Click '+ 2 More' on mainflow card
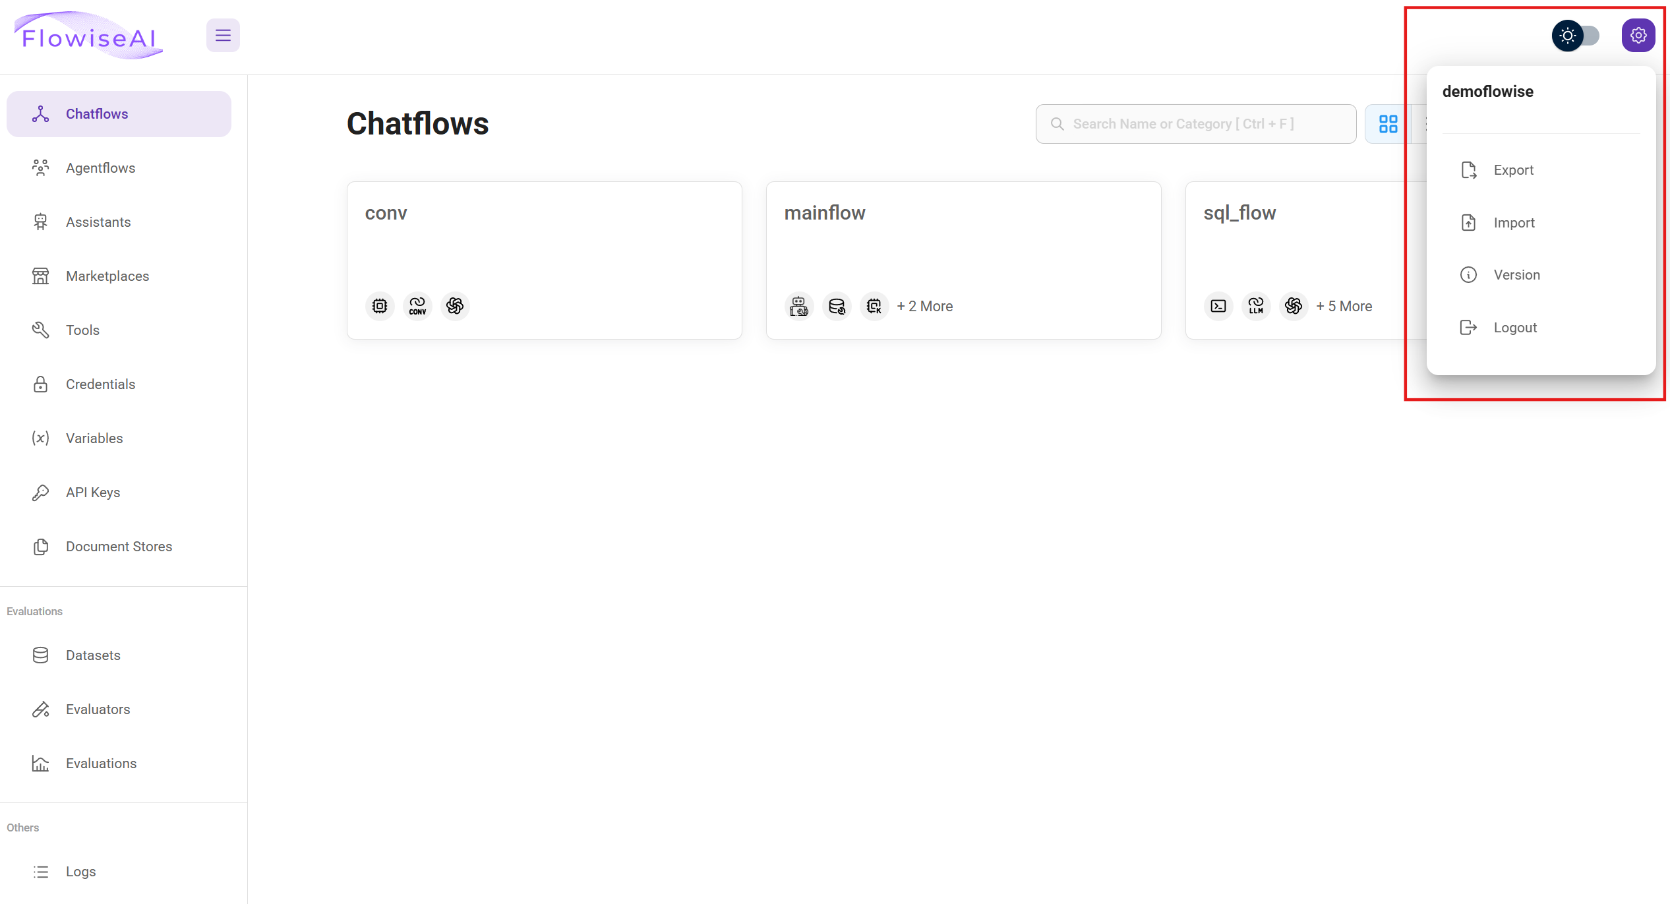Viewport: 1670px width, 904px height. click(924, 306)
